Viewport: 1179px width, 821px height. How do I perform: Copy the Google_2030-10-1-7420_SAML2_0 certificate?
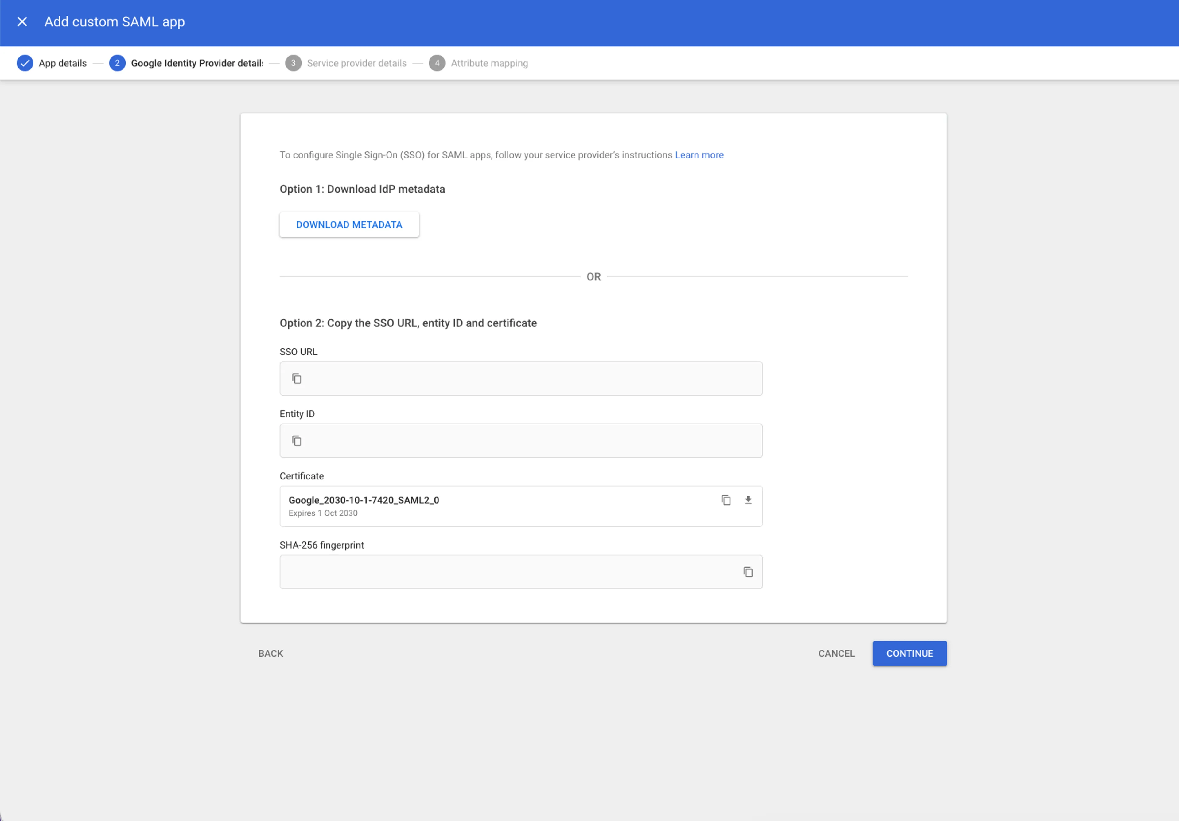coord(726,500)
